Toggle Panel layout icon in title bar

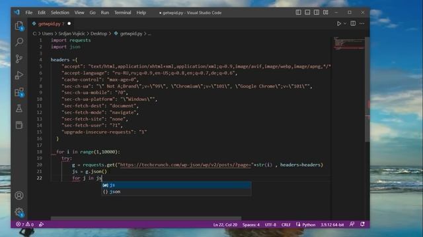307,13
